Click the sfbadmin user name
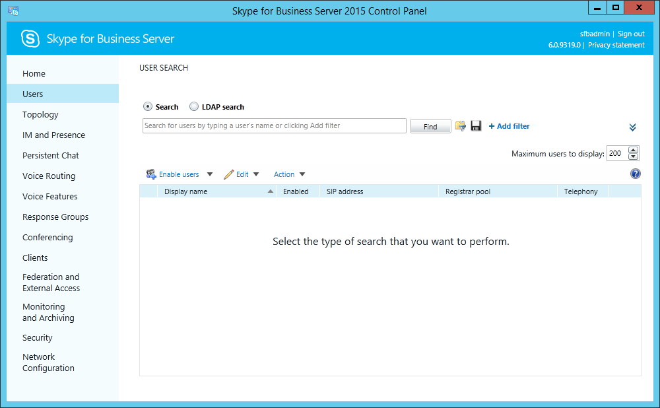 coord(595,34)
